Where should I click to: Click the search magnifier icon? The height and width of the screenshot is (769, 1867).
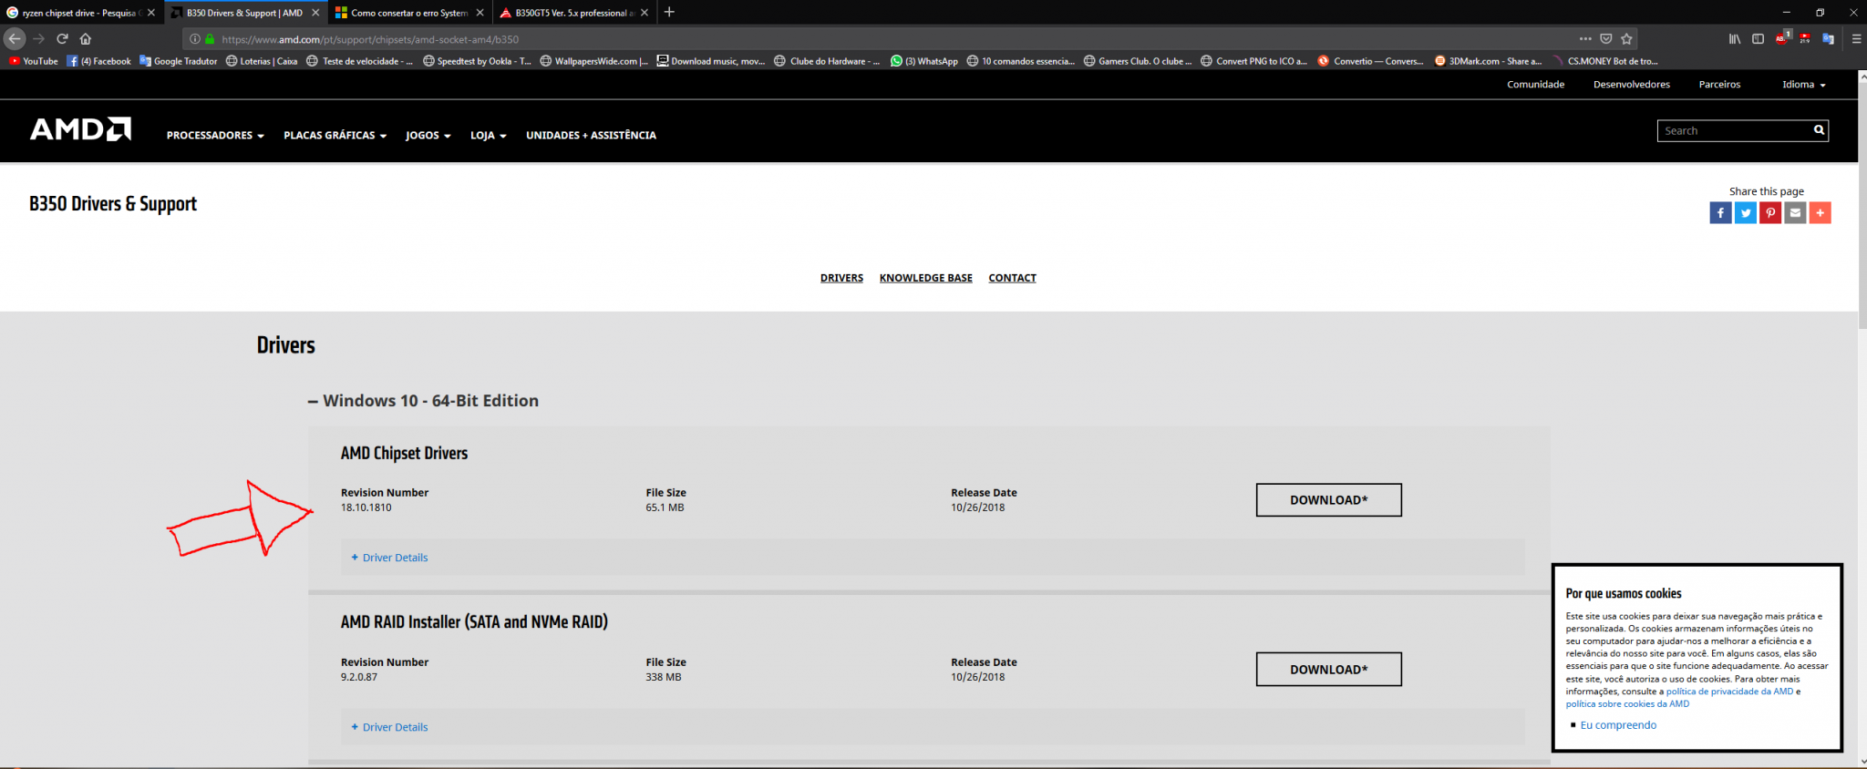click(x=1819, y=130)
